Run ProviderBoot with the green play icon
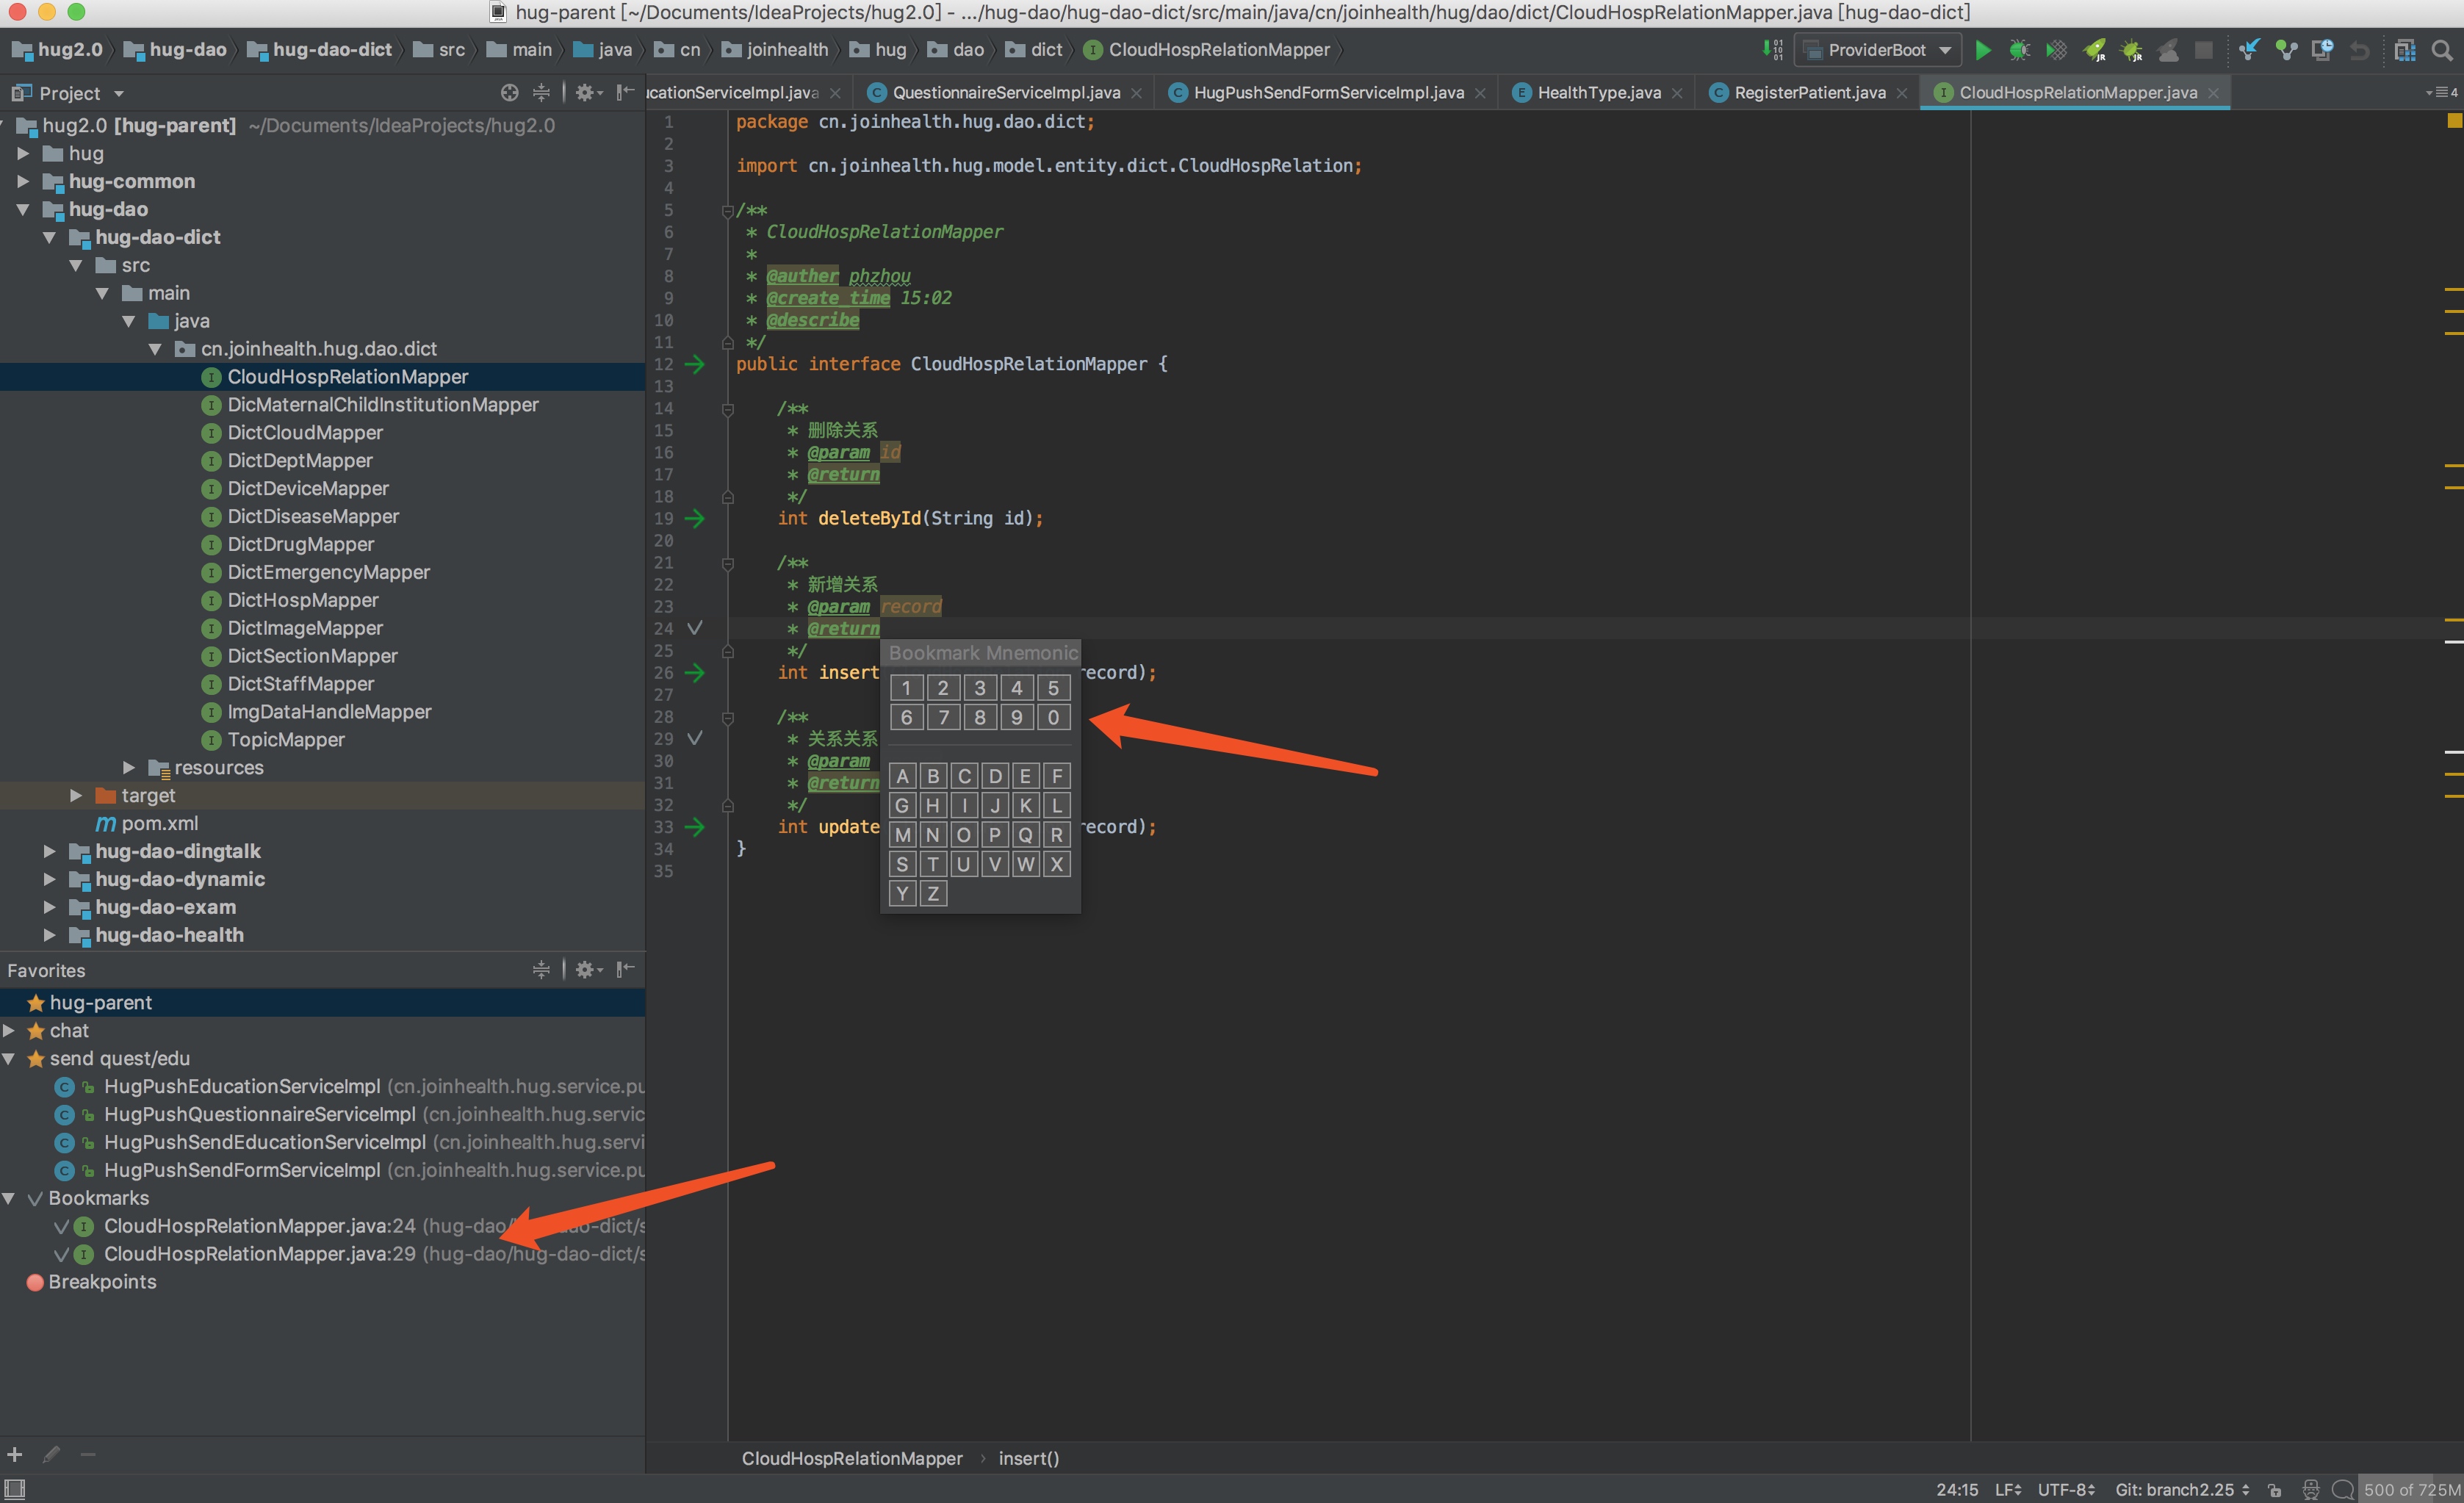The width and height of the screenshot is (2464, 1503). (x=1983, y=50)
